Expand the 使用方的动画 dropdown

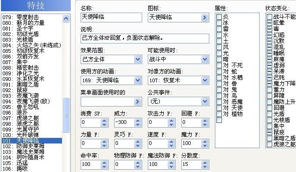point(138,80)
